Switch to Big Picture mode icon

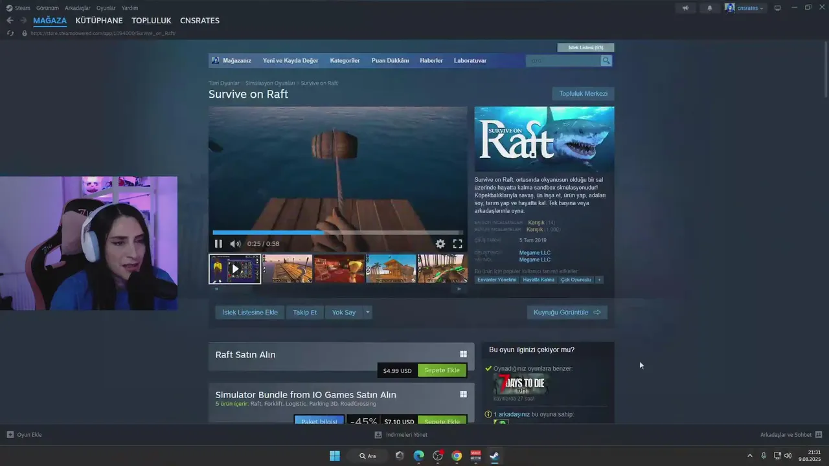pos(778,8)
